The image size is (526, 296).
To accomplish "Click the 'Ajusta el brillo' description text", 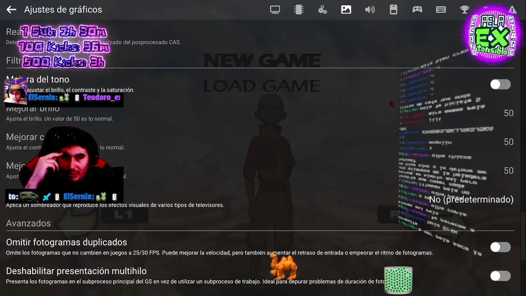I will (x=60, y=119).
